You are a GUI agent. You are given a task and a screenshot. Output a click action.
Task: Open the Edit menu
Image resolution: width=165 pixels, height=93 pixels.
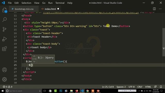click(16, 3)
